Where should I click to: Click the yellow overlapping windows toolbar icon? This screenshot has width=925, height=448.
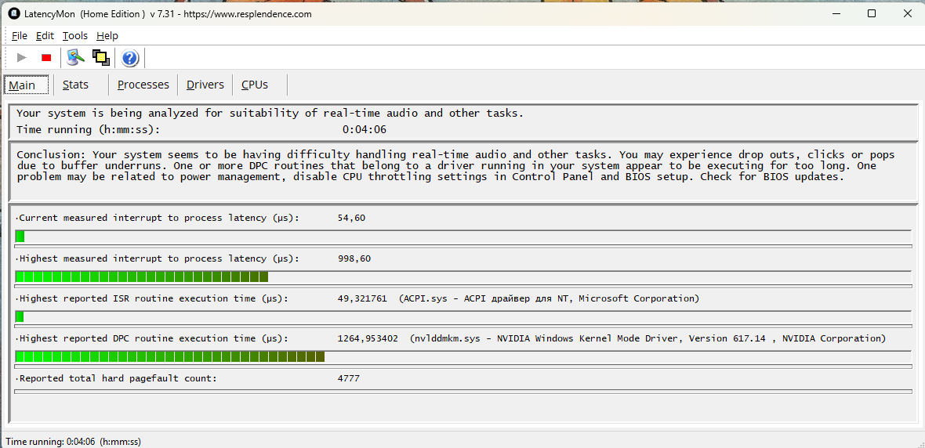point(101,57)
